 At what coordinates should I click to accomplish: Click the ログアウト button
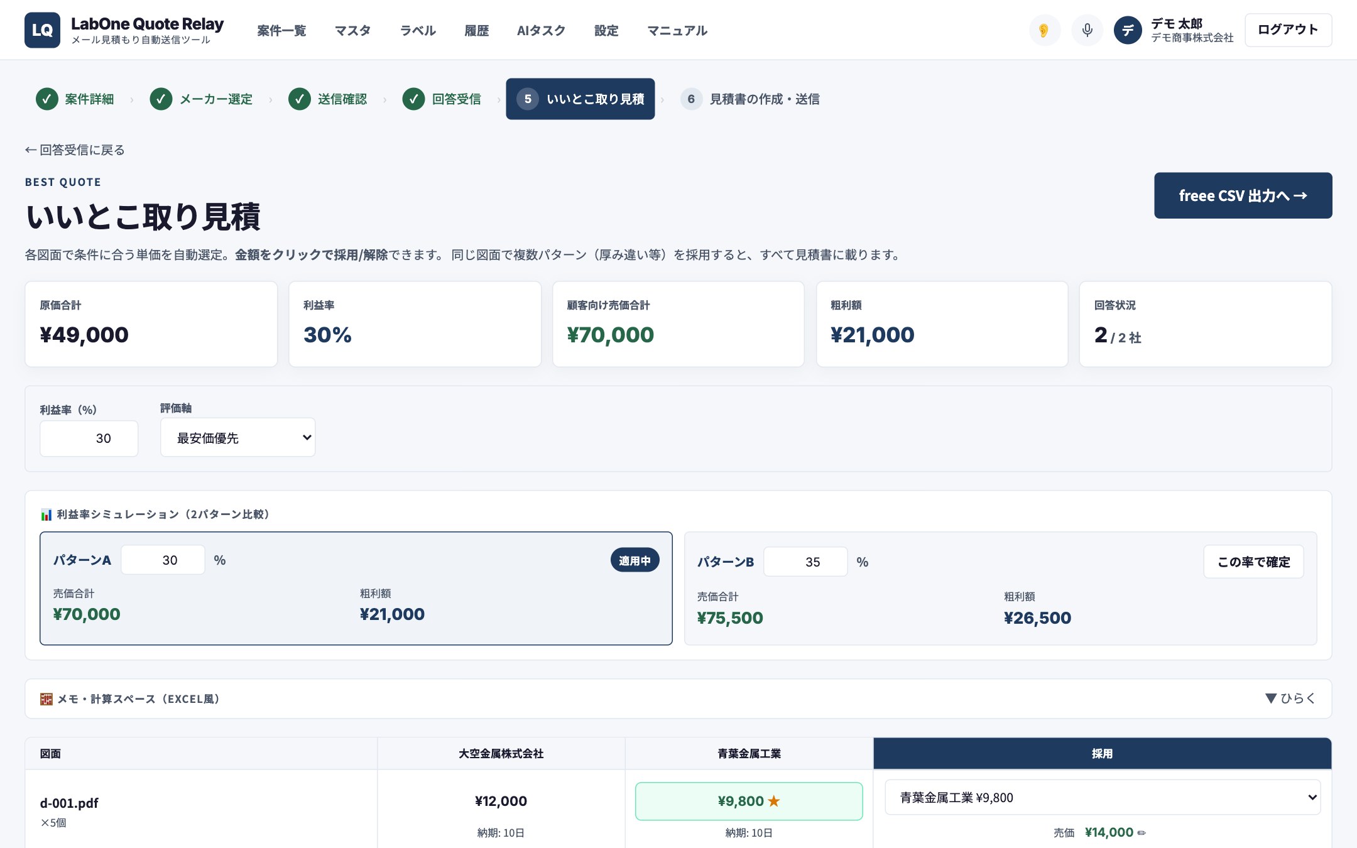[1288, 30]
